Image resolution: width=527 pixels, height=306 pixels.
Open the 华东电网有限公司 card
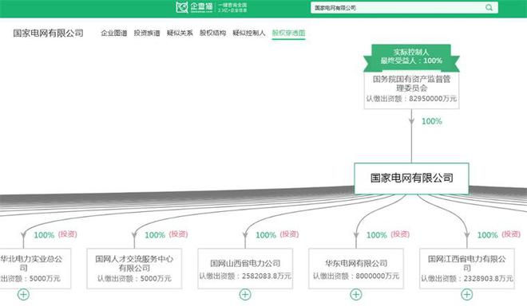[356, 269]
